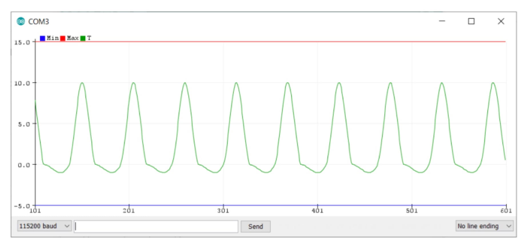Click the COM3 window title text
Viewport: 528px width, 247px height.
(x=39, y=22)
